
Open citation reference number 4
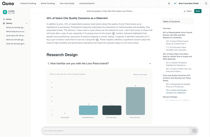click(x=97, y=40)
